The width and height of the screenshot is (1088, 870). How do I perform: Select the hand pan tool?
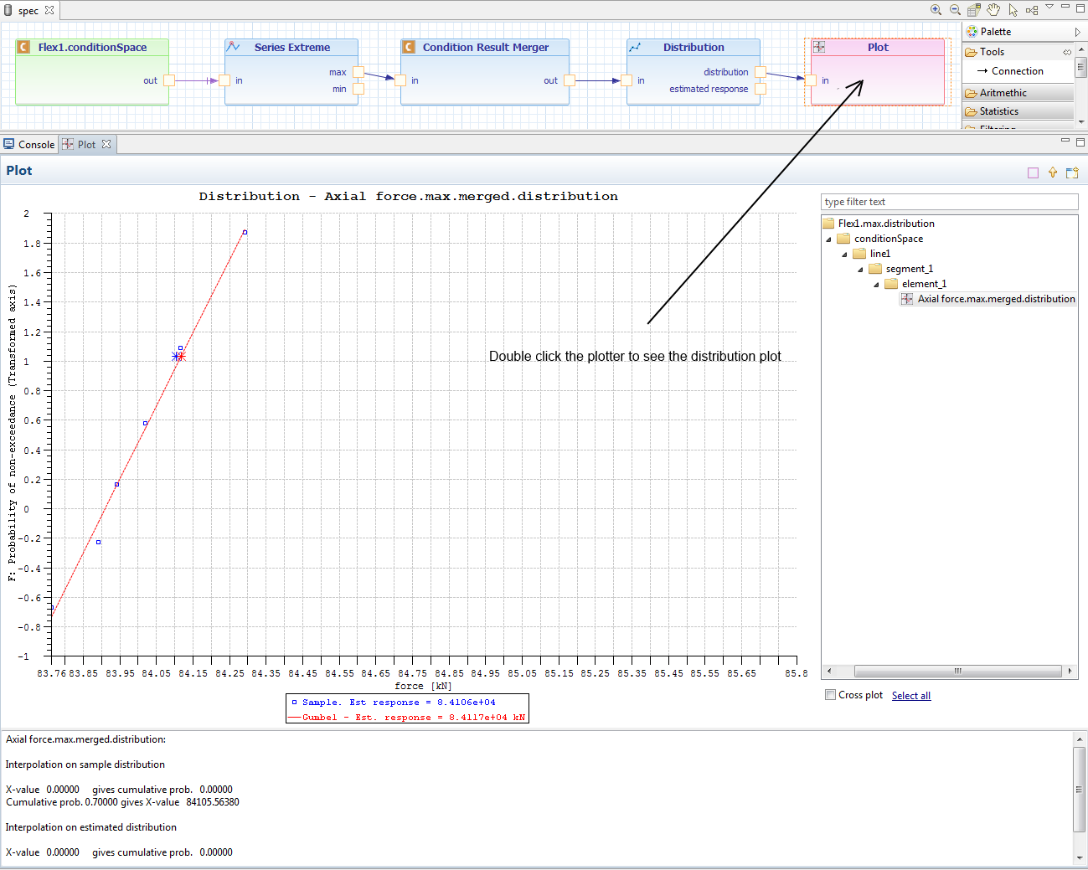[993, 10]
